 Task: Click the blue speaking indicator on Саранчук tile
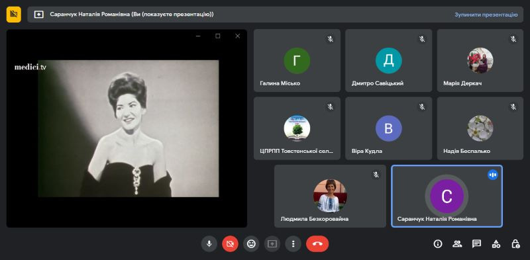493,175
